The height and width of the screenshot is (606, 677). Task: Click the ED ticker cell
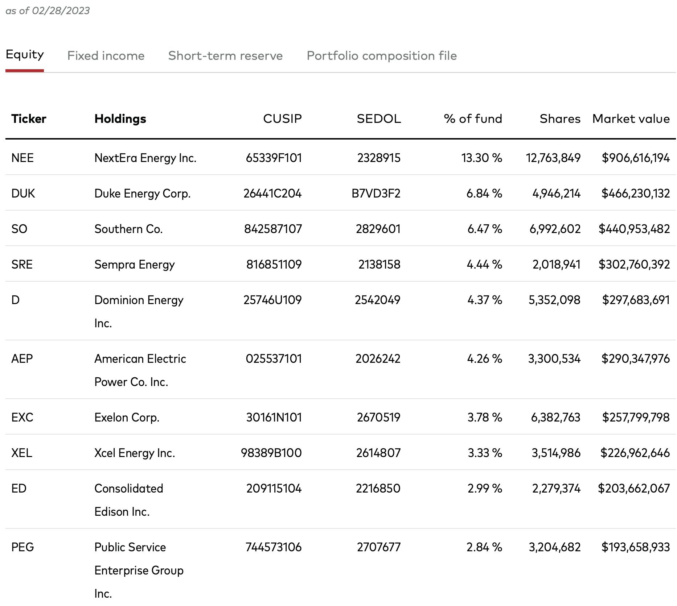point(19,488)
